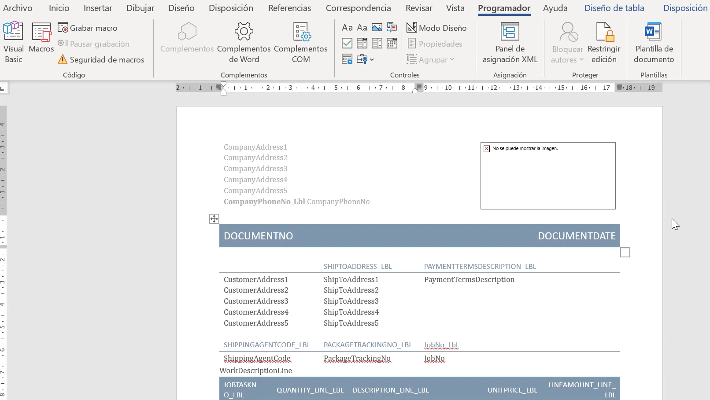Insert a combo box content control
The width and height of the screenshot is (710, 400).
pos(362,43)
